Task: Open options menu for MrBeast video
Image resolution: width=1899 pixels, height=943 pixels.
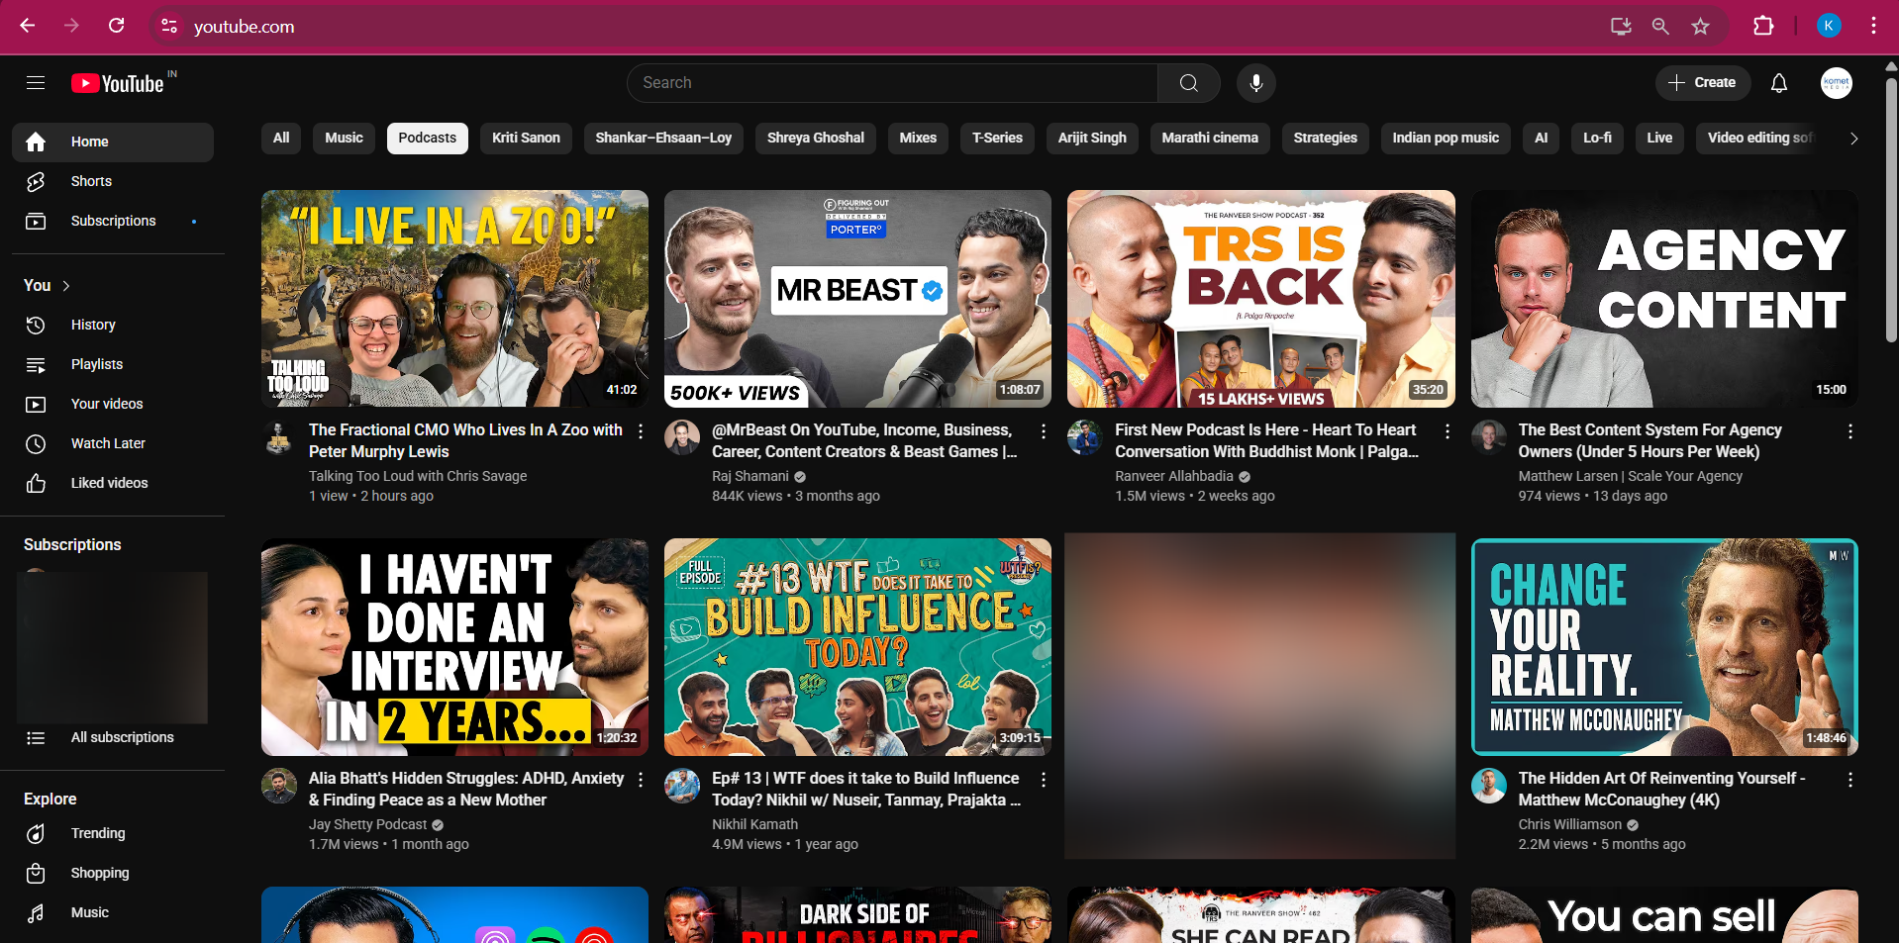Action: point(1043,431)
